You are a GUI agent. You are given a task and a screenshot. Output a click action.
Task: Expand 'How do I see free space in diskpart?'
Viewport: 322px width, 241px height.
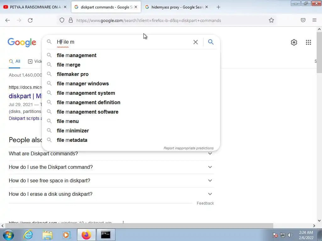(111, 181)
